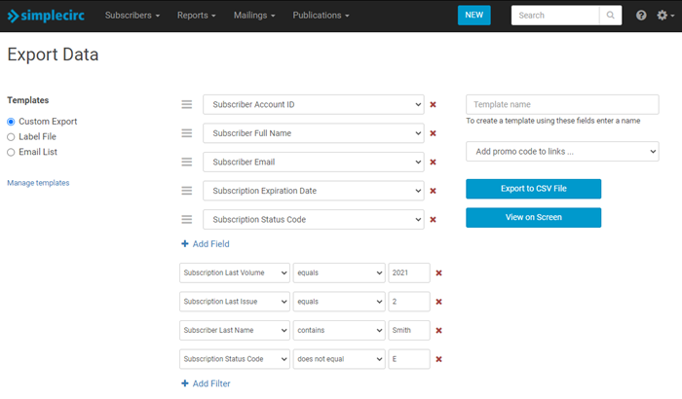Open the 'does not equal' operator dropdown
Viewport: 682px width, 399px height.
pyautogui.click(x=339, y=359)
